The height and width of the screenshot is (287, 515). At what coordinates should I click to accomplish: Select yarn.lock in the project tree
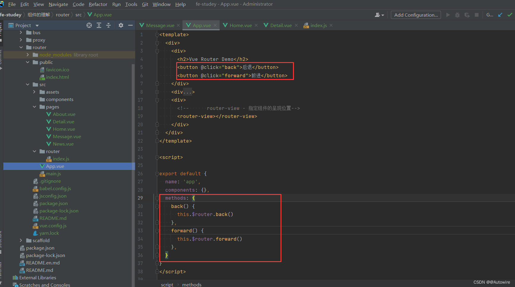click(49, 233)
